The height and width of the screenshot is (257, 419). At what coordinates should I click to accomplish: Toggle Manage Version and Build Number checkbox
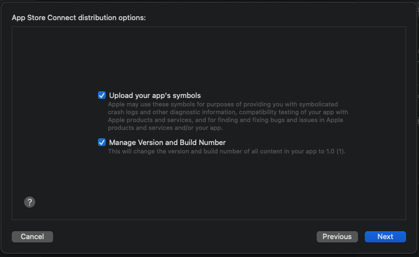pos(102,142)
